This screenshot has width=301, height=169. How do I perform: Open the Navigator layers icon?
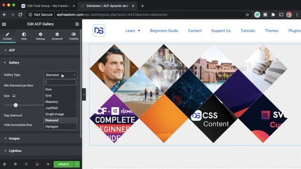coord(16,164)
